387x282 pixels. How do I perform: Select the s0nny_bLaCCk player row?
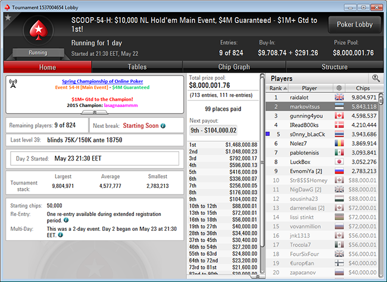pyautogui.click(x=309, y=134)
